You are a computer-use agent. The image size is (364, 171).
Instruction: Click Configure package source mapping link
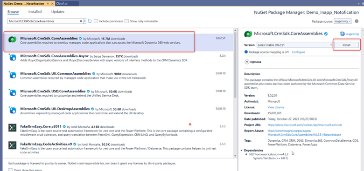click(x=298, y=52)
